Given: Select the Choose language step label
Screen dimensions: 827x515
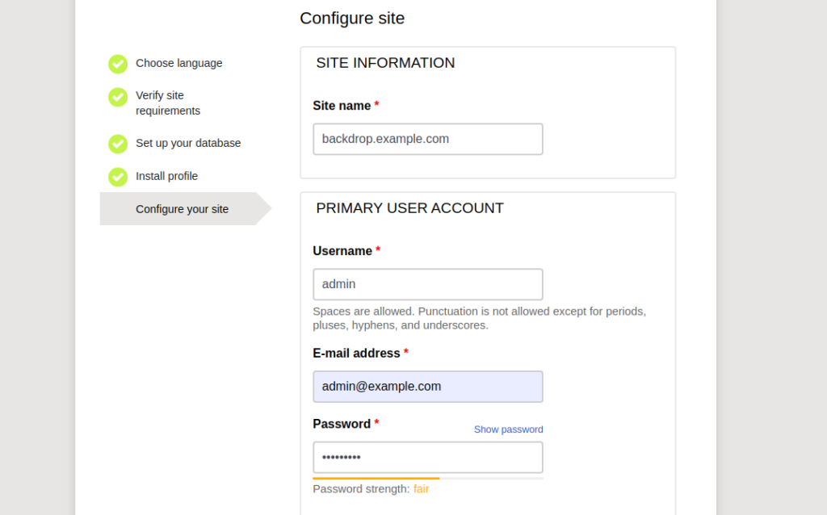Looking at the screenshot, I should pyautogui.click(x=178, y=63).
